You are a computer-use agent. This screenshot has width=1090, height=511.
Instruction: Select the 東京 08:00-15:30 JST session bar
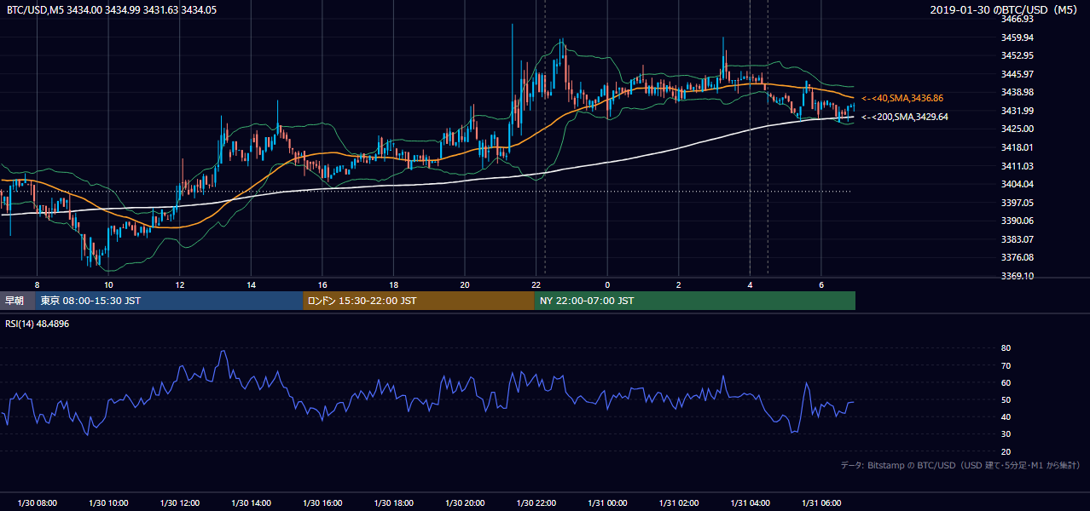tap(169, 301)
